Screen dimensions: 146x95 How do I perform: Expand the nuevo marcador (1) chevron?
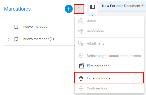(9, 39)
